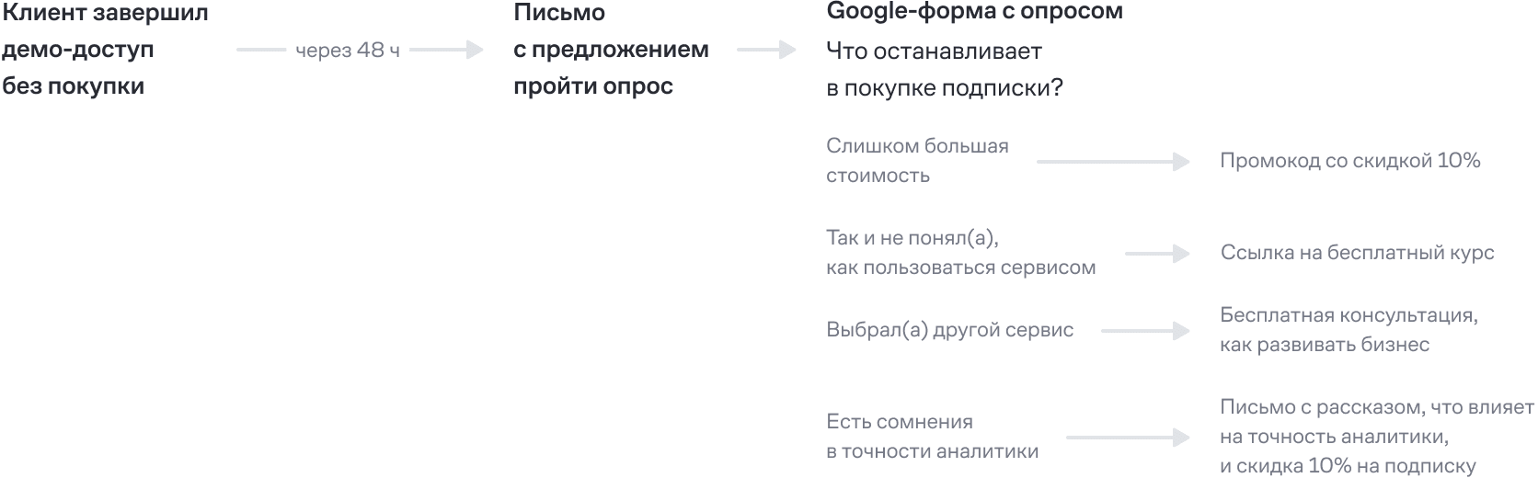Open "Ссылка на бесплатный курс" outcome

click(1357, 253)
